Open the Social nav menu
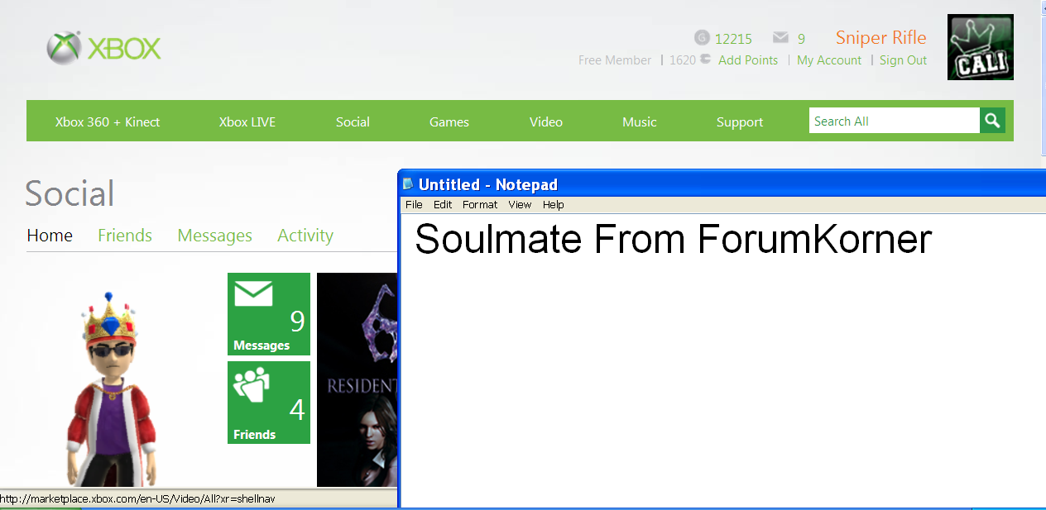This screenshot has width=1046, height=510. pos(353,122)
